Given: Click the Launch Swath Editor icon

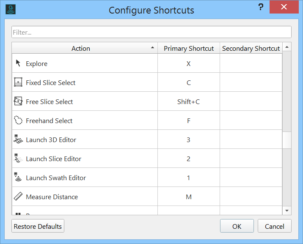Looking at the screenshot, I should [18, 178].
